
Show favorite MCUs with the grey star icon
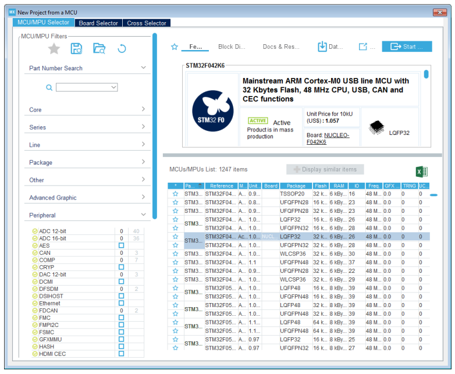pyautogui.click(x=54, y=48)
